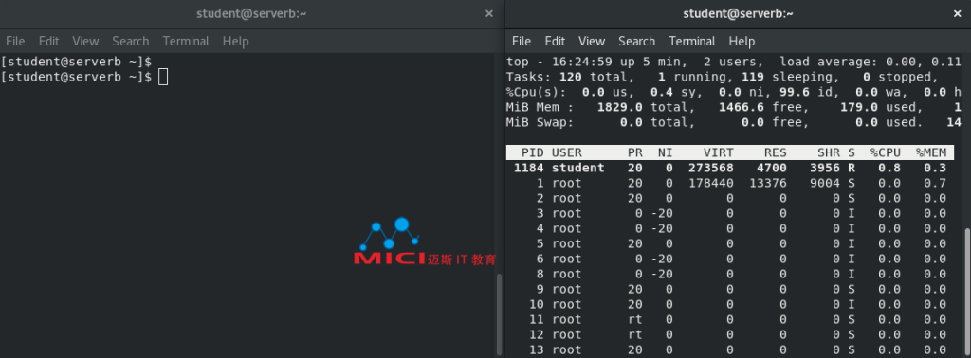Open File menu in left terminal
971x358 pixels.
tap(15, 42)
